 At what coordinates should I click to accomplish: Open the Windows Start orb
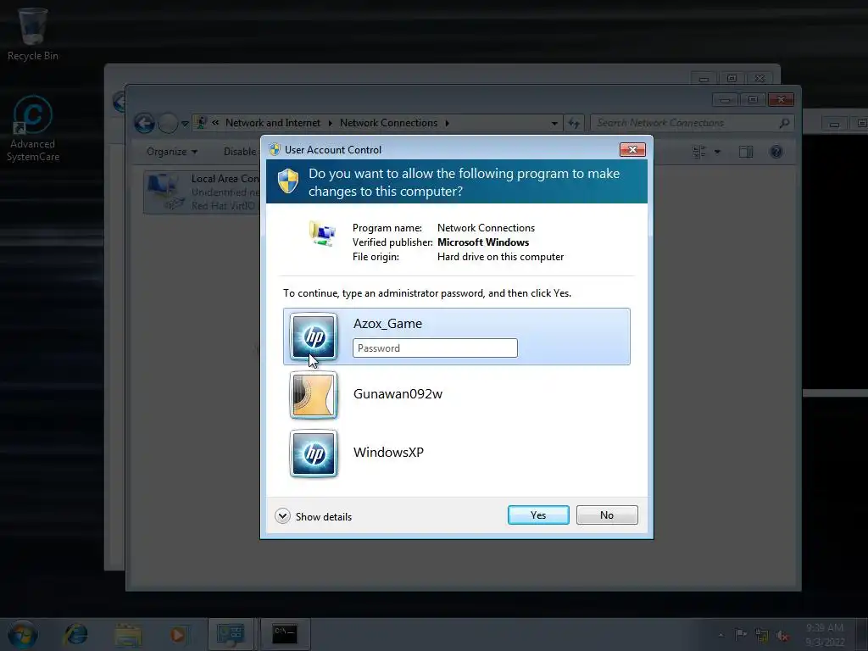[x=23, y=634]
